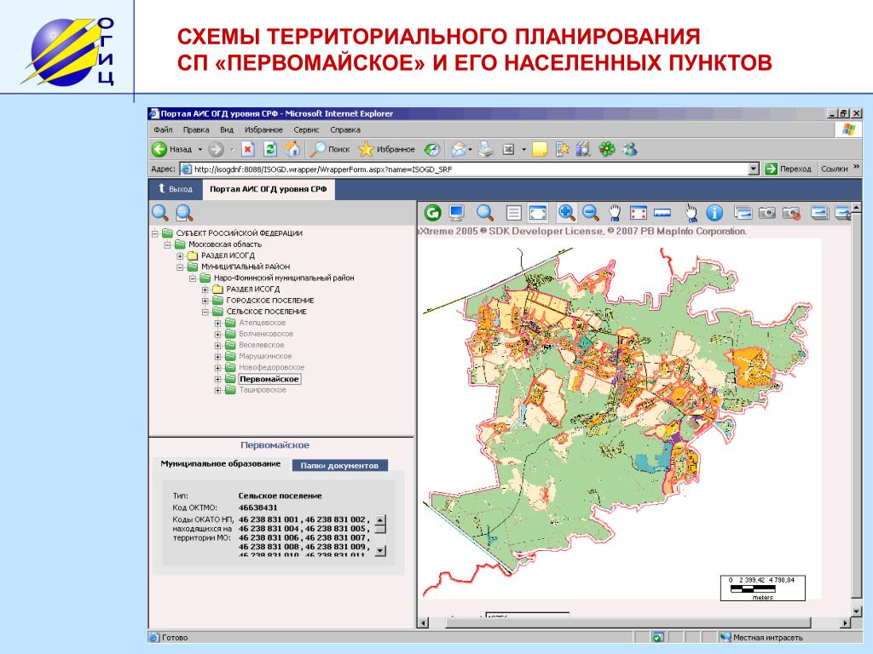
Task: Collapse the Московская область tree node
Action: [x=168, y=244]
